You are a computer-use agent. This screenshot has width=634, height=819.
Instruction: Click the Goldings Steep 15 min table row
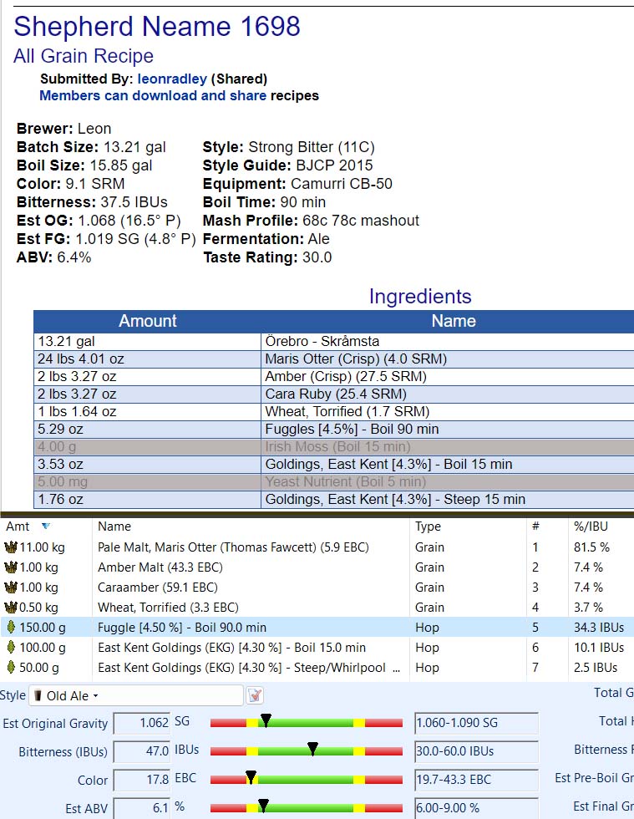pos(334,500)
